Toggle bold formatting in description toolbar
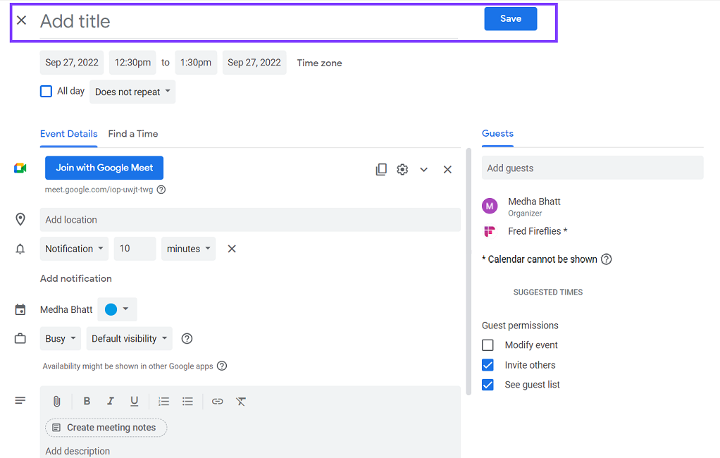 pyautogui.click(x=87, y=401)
